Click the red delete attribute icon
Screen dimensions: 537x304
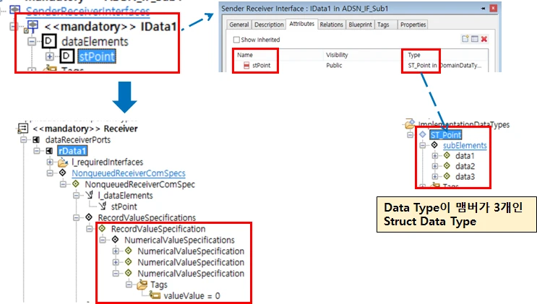click(484, 39)
